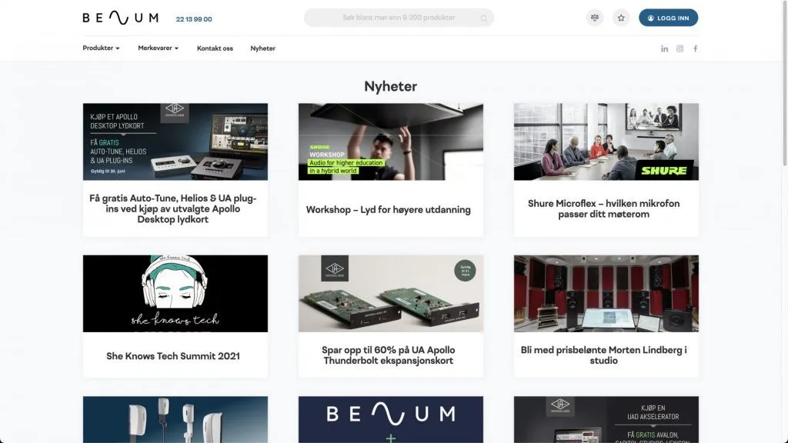Screen dimensions: 788x443
Task: Open She Knows Tech Summit 2021 article
Action: 173,356
